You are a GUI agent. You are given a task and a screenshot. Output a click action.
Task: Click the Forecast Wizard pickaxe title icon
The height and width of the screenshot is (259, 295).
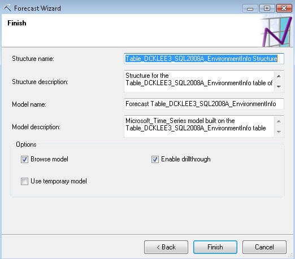pos(7,8)
